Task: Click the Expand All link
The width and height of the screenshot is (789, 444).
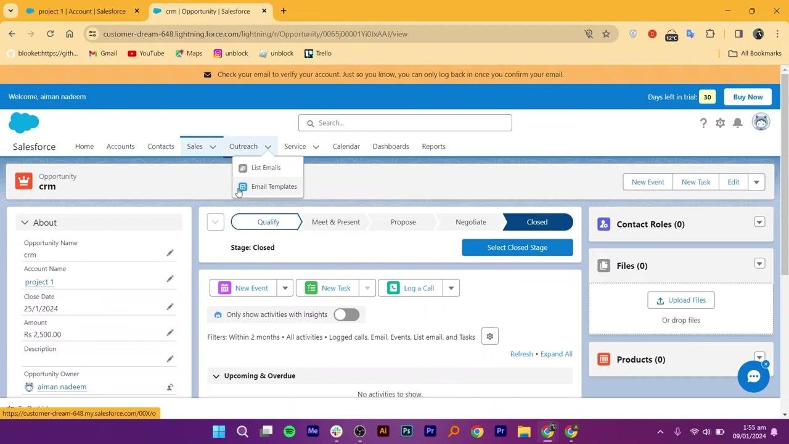Action: [557, 354]
